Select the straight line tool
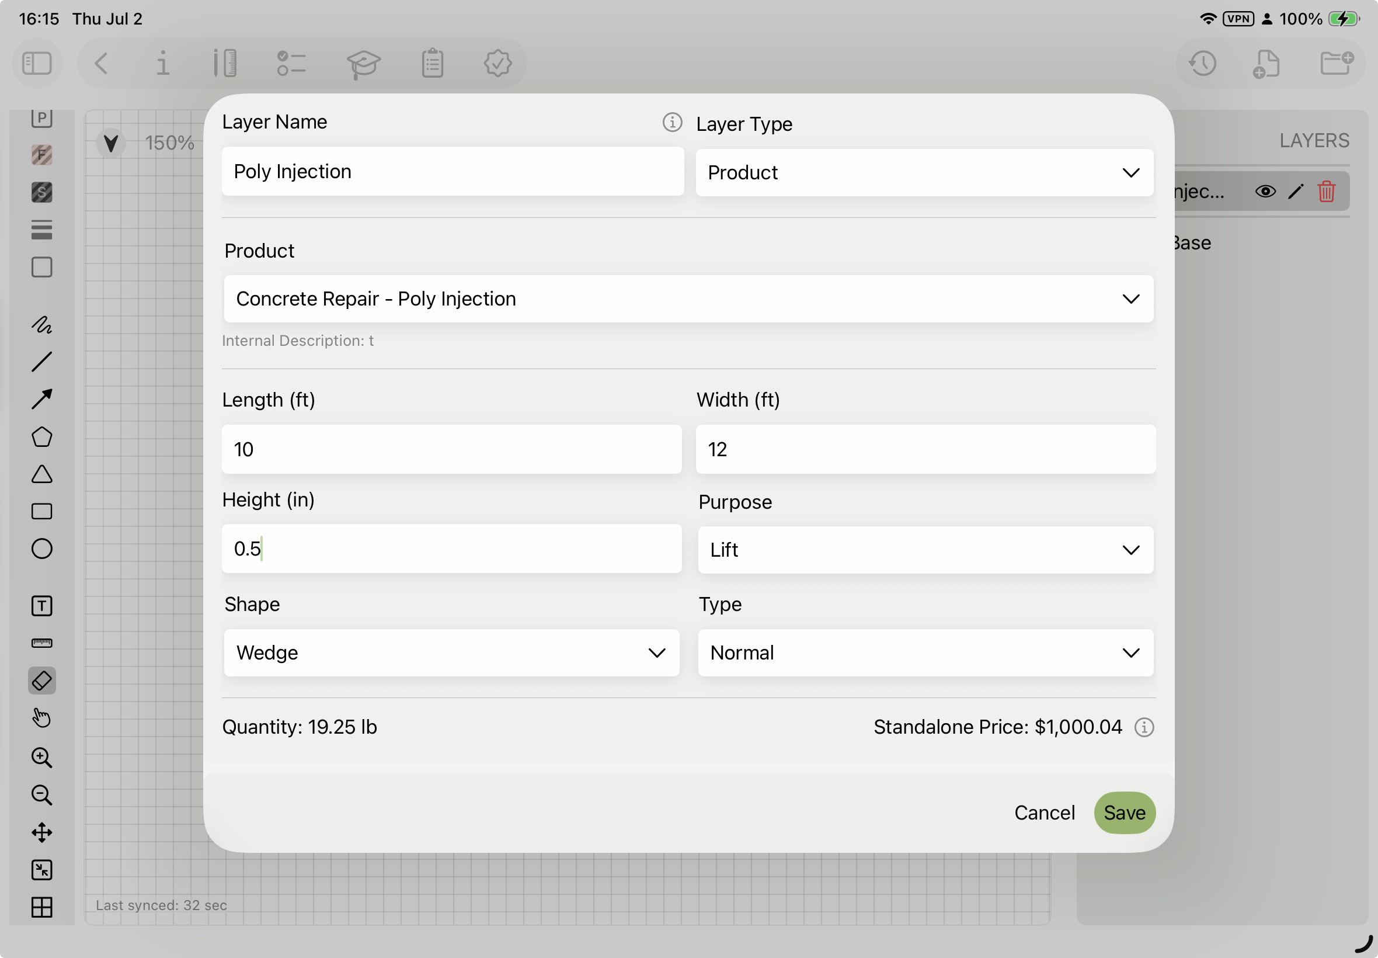Image resolution: width=1378 pixels, height=958 pixels. click(42, 362)
